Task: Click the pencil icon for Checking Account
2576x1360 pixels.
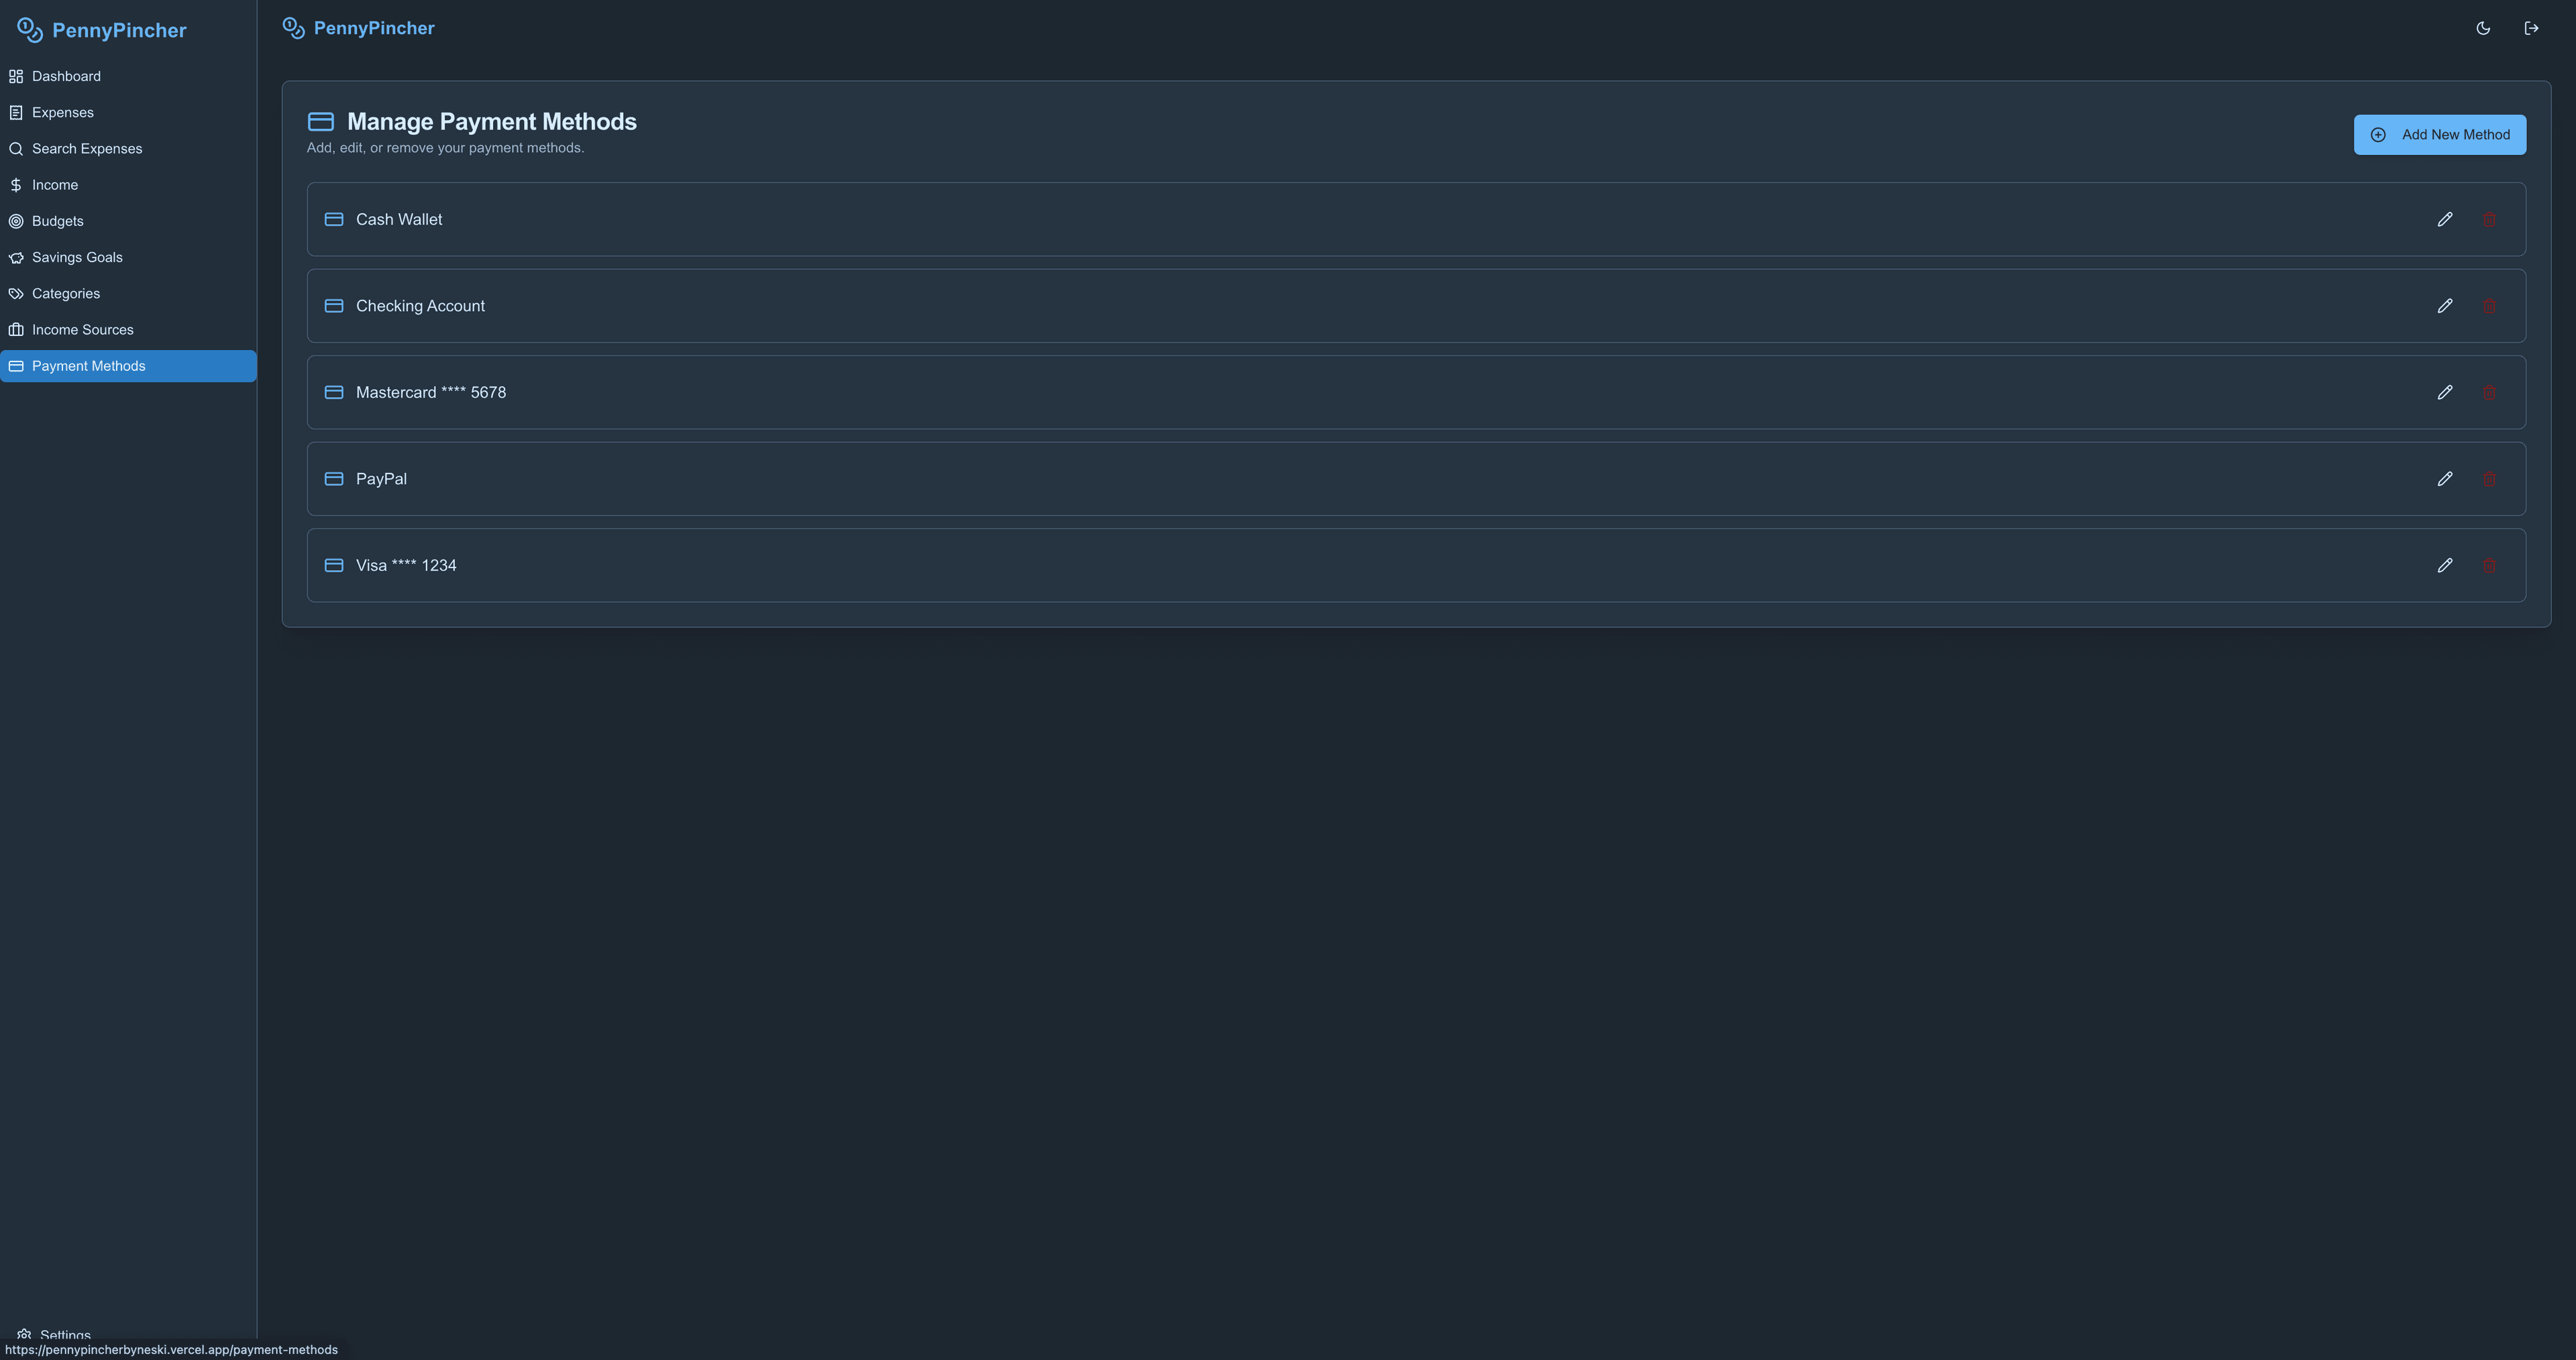Action: (x=2444, y=306)
